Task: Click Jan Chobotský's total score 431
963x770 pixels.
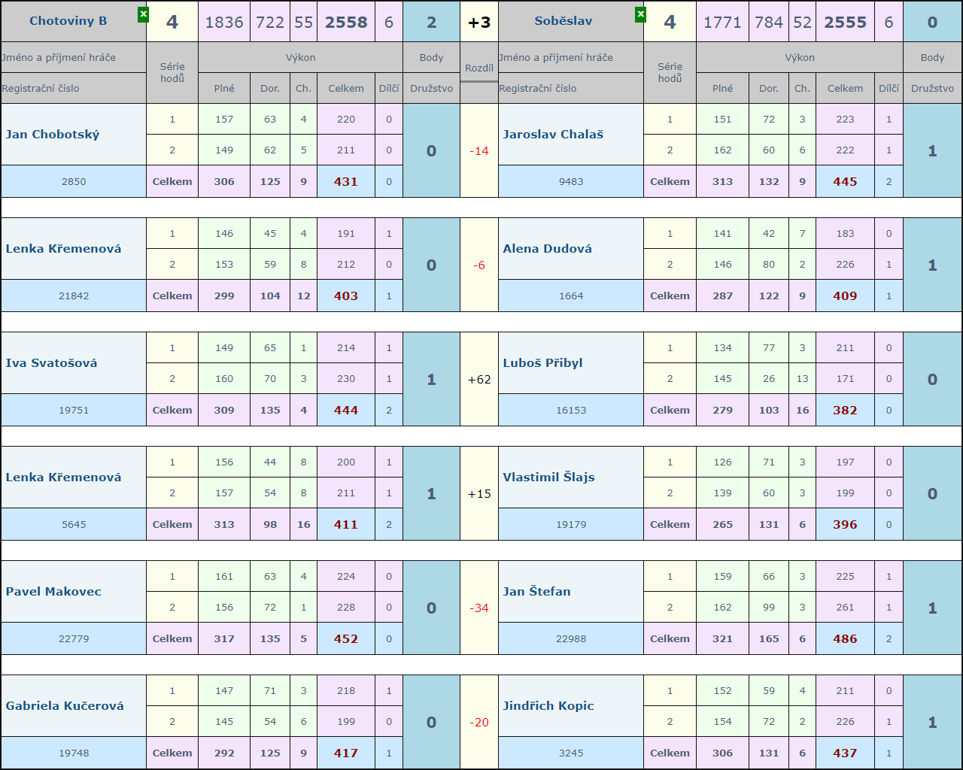Action: 346,181
